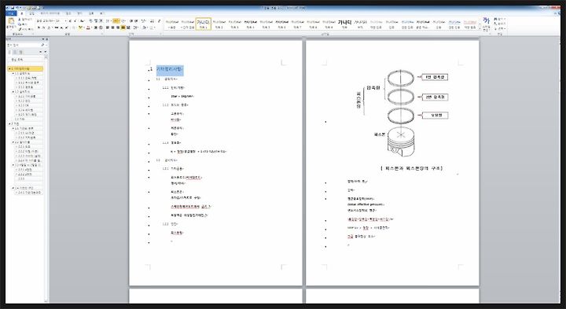The image size is (566, 309).
Task: Click the bracketed caption under the piston image
Action: [x=411, y=168]
